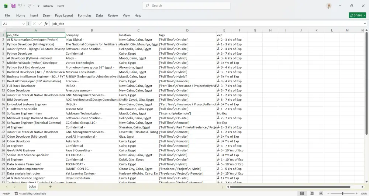The height and width of the screenshot is (196, 369).
Task: Click the Name Box showing A1
Action: point(12,24)
